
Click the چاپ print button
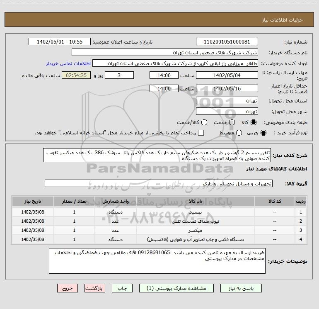point(122,288)
